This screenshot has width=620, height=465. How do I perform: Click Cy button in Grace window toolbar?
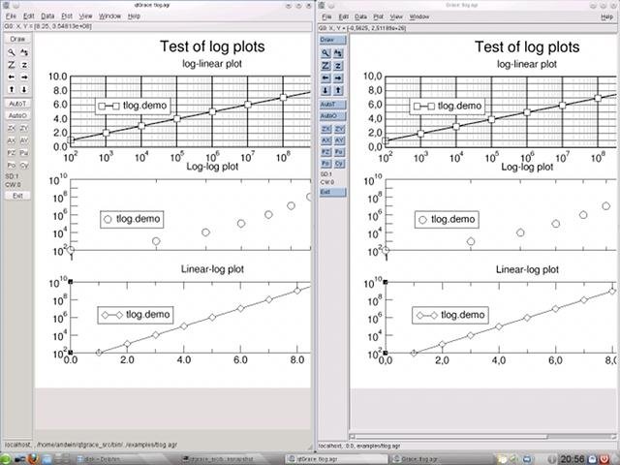coord(339,164)
